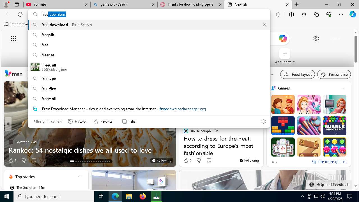Viewport: 359px width, 202px height.
Task: Launch Firefox from the taskbar
Action: (143, 196)
